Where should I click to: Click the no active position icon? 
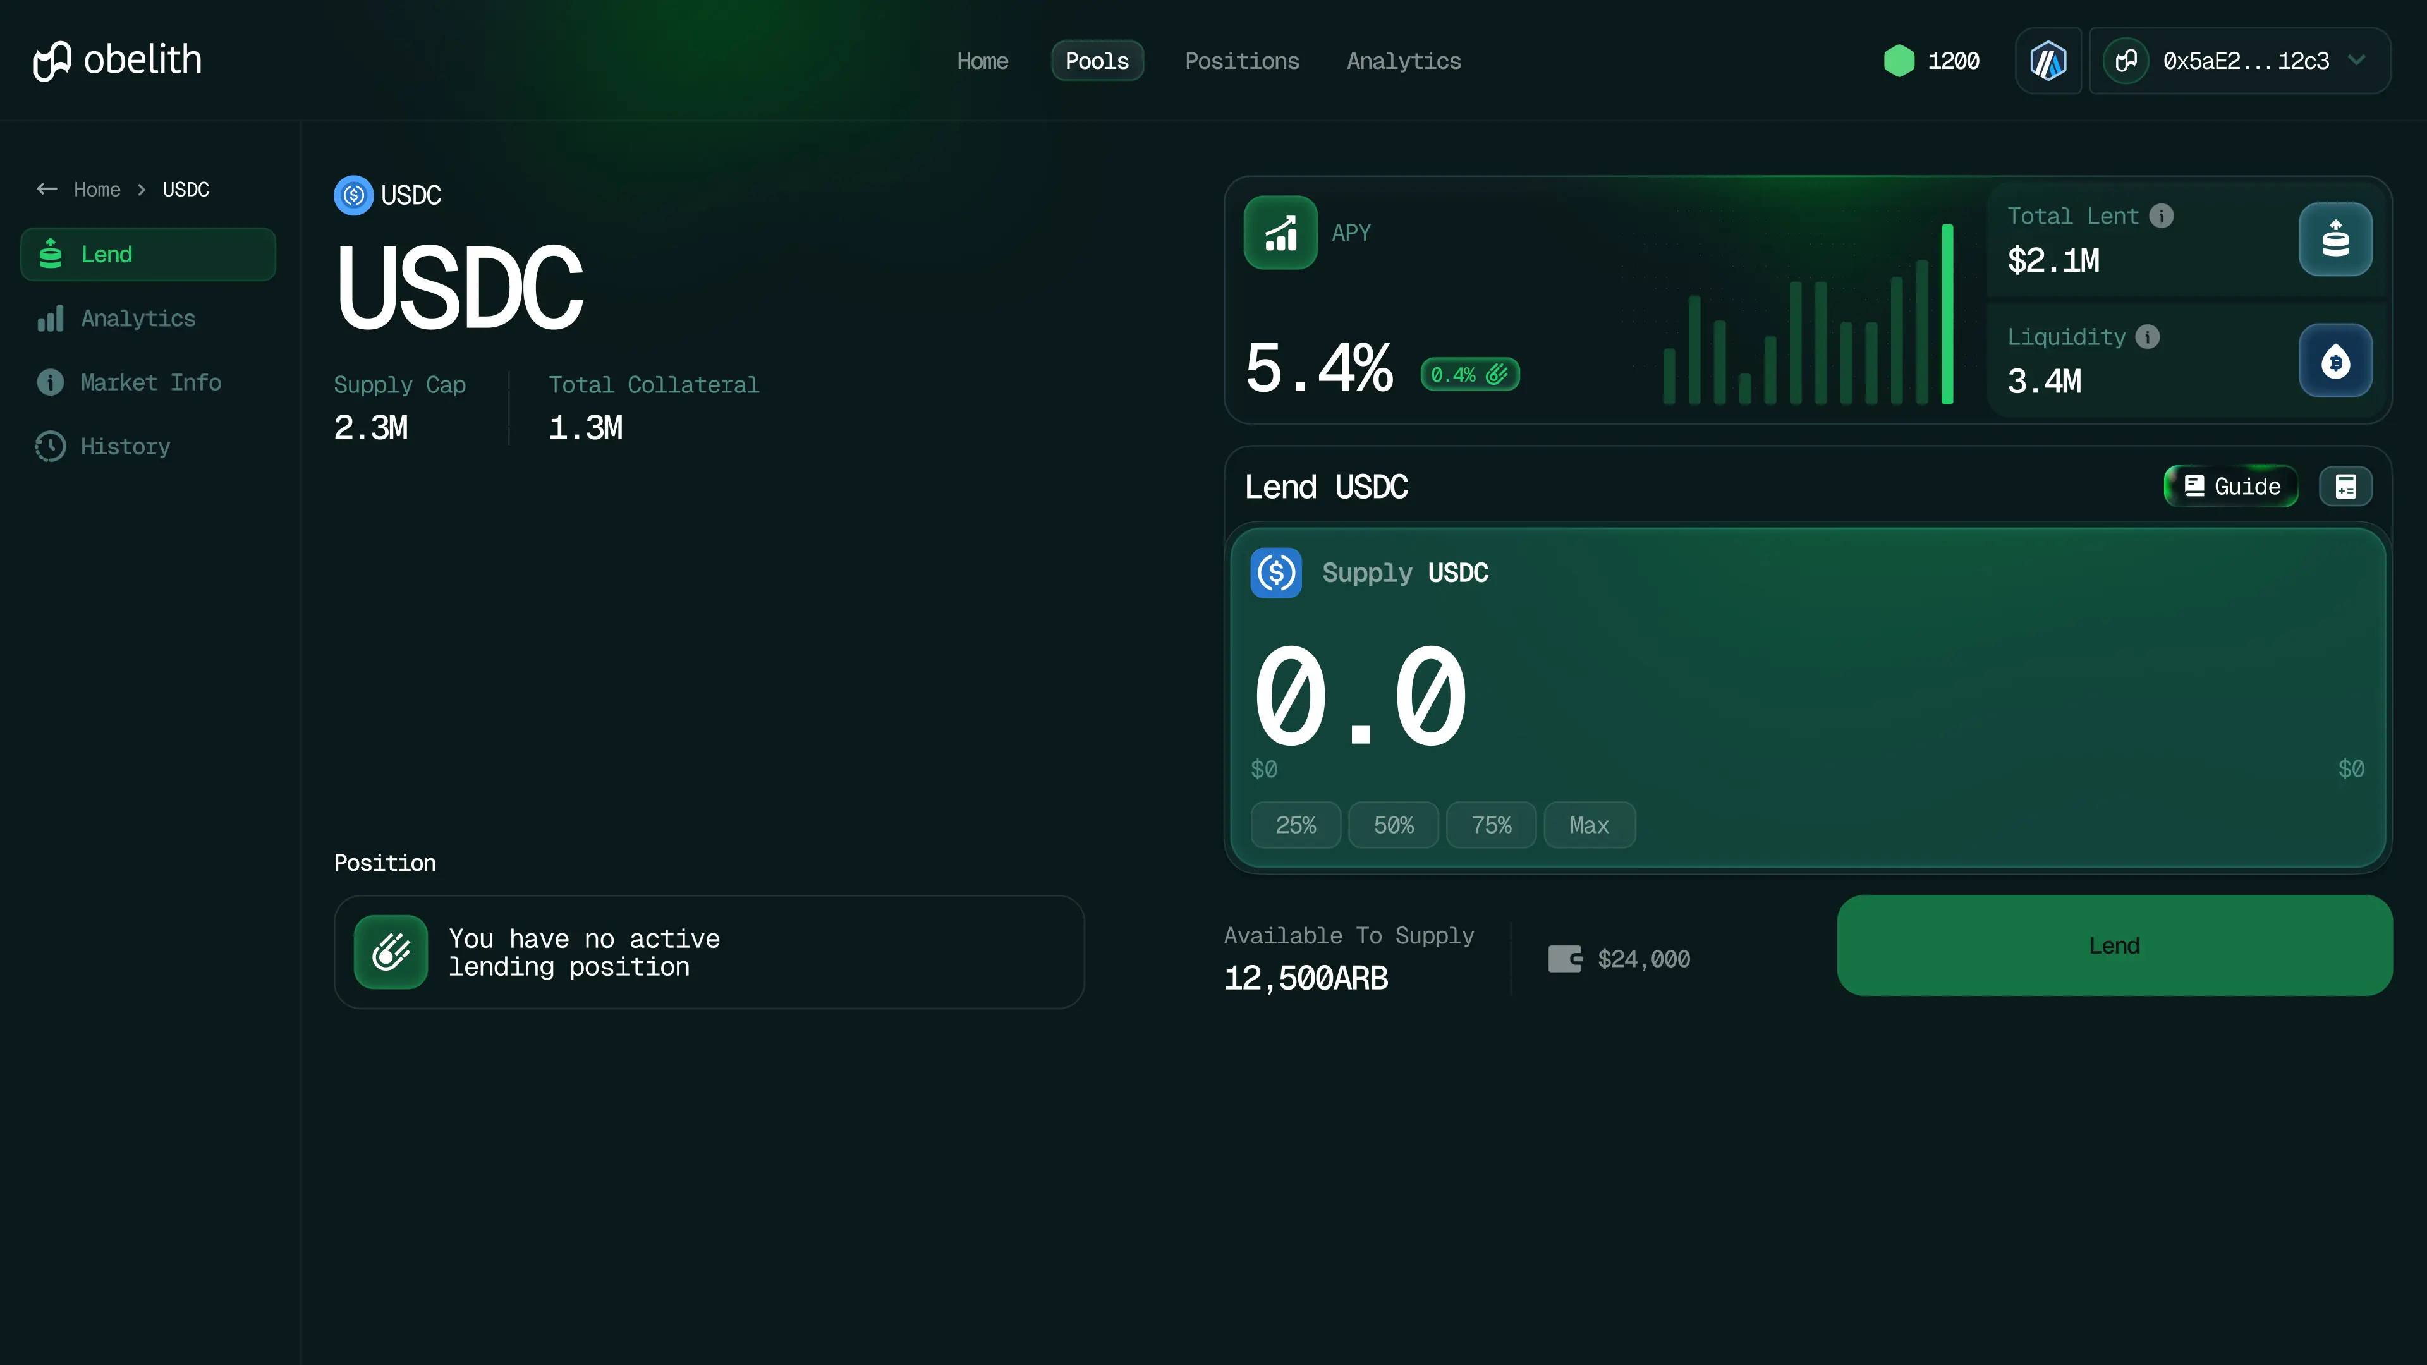[x=391, y=952]
